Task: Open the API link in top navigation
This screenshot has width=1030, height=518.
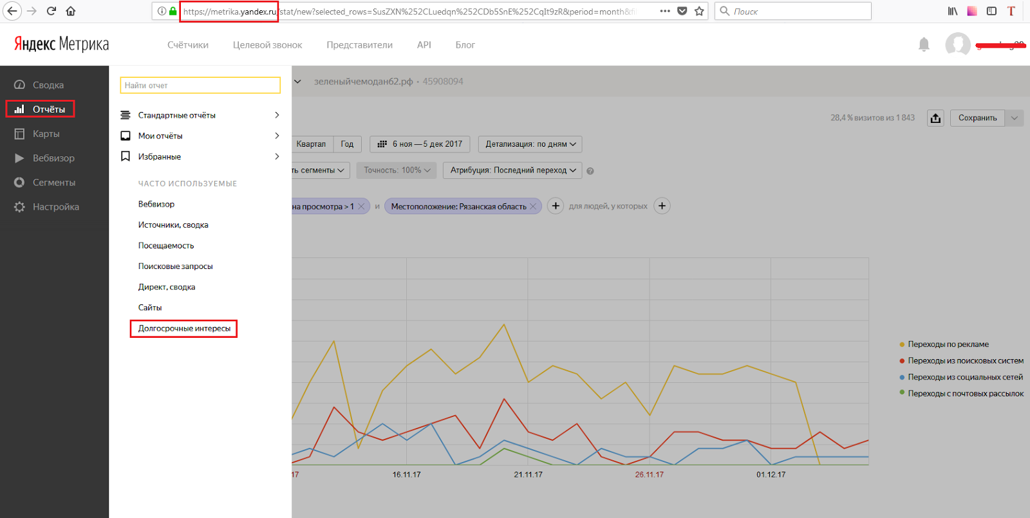Action: click(424, 45)
